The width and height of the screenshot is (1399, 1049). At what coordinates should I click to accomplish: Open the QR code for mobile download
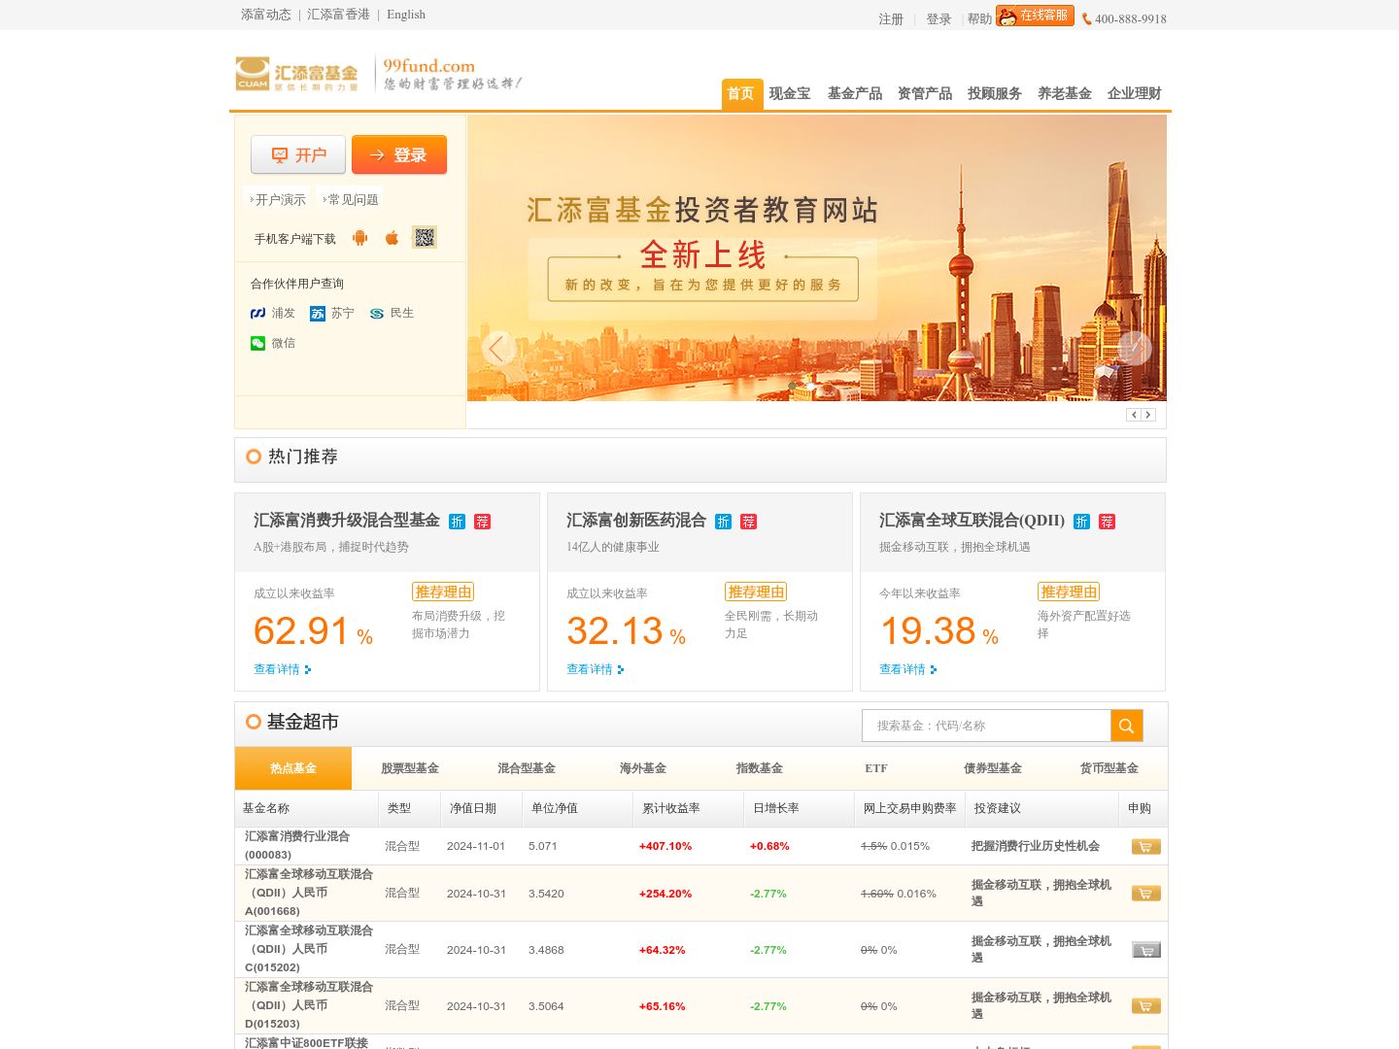pos(425,237)
